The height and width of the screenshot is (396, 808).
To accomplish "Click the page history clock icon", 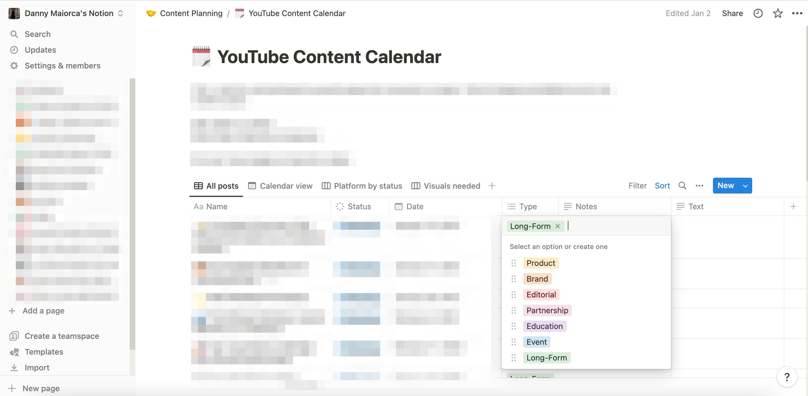I will [758, 13].
